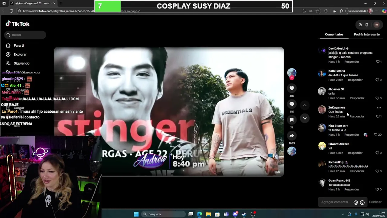Open more options on ZeKagamers' comment
The image size is (387, 218).
point(379,108)
